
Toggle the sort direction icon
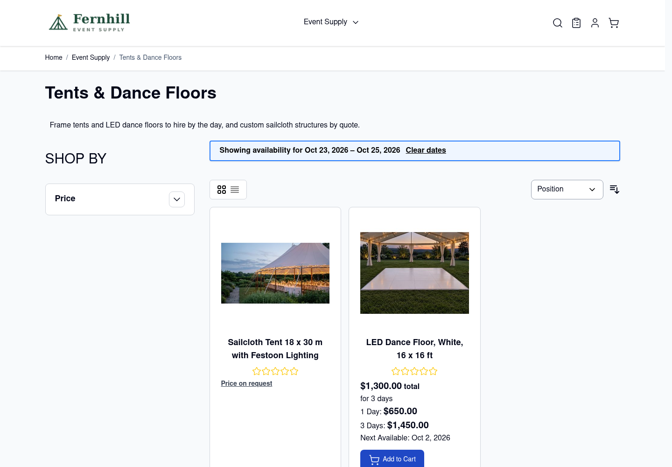615,189
